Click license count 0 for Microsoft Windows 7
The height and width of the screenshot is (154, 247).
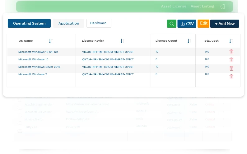click(x=156, y=74)
